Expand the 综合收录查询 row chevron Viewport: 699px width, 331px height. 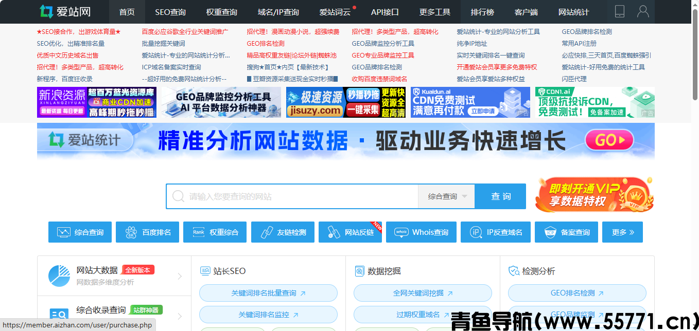coord(180,316)
